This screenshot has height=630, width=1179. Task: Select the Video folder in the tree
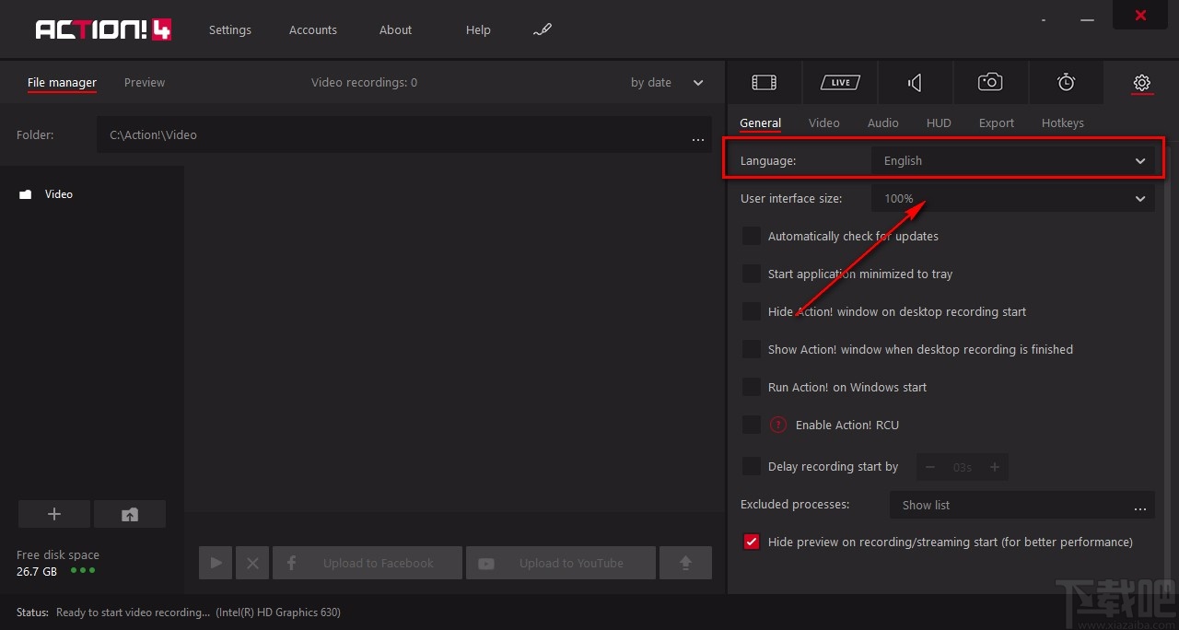[46, 194]
